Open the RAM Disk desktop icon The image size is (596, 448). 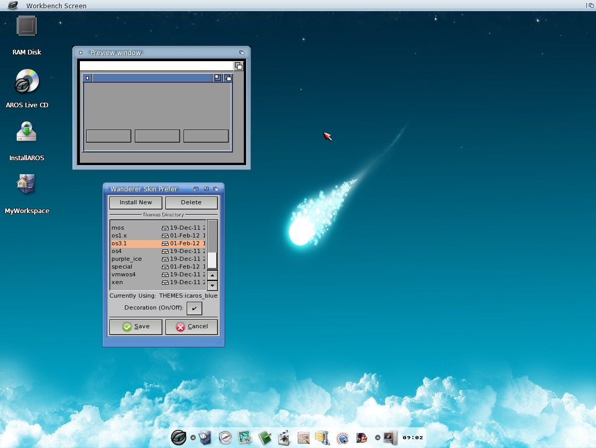pyautogui.click(x=26, y=26)
